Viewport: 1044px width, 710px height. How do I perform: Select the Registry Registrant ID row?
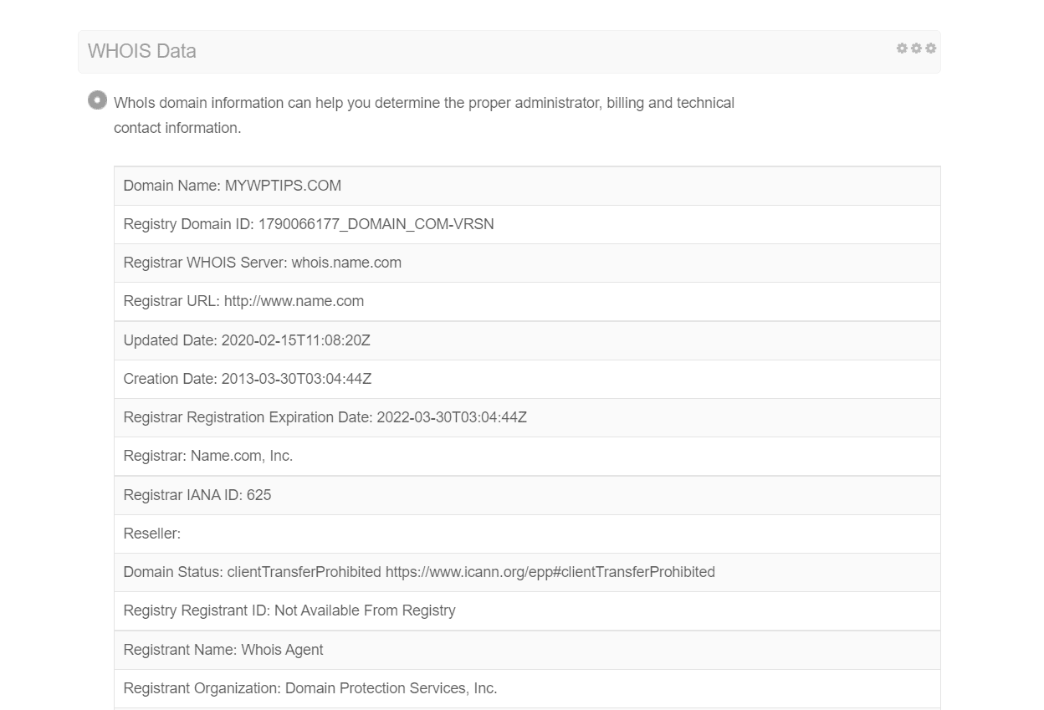(x=527, y=610)
